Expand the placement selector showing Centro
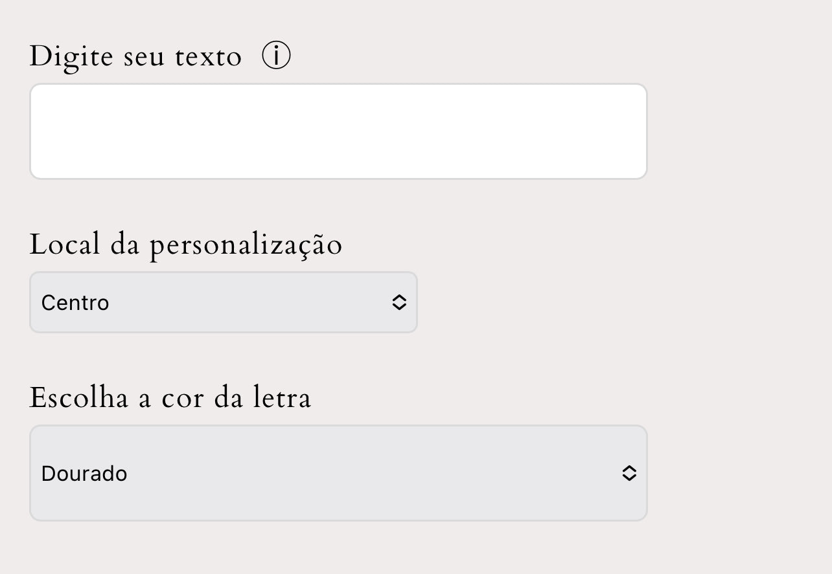 [224, 302]
